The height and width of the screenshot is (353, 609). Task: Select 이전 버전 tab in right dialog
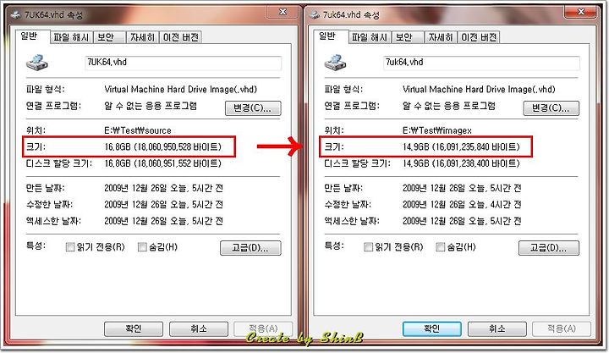[479, 37]
